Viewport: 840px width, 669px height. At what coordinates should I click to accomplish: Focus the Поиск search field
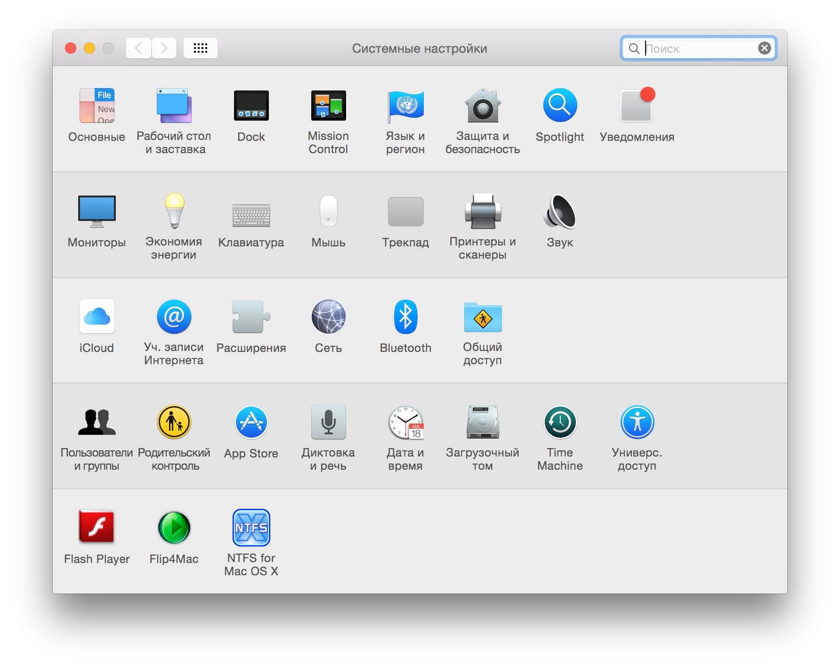click(698, 48)
